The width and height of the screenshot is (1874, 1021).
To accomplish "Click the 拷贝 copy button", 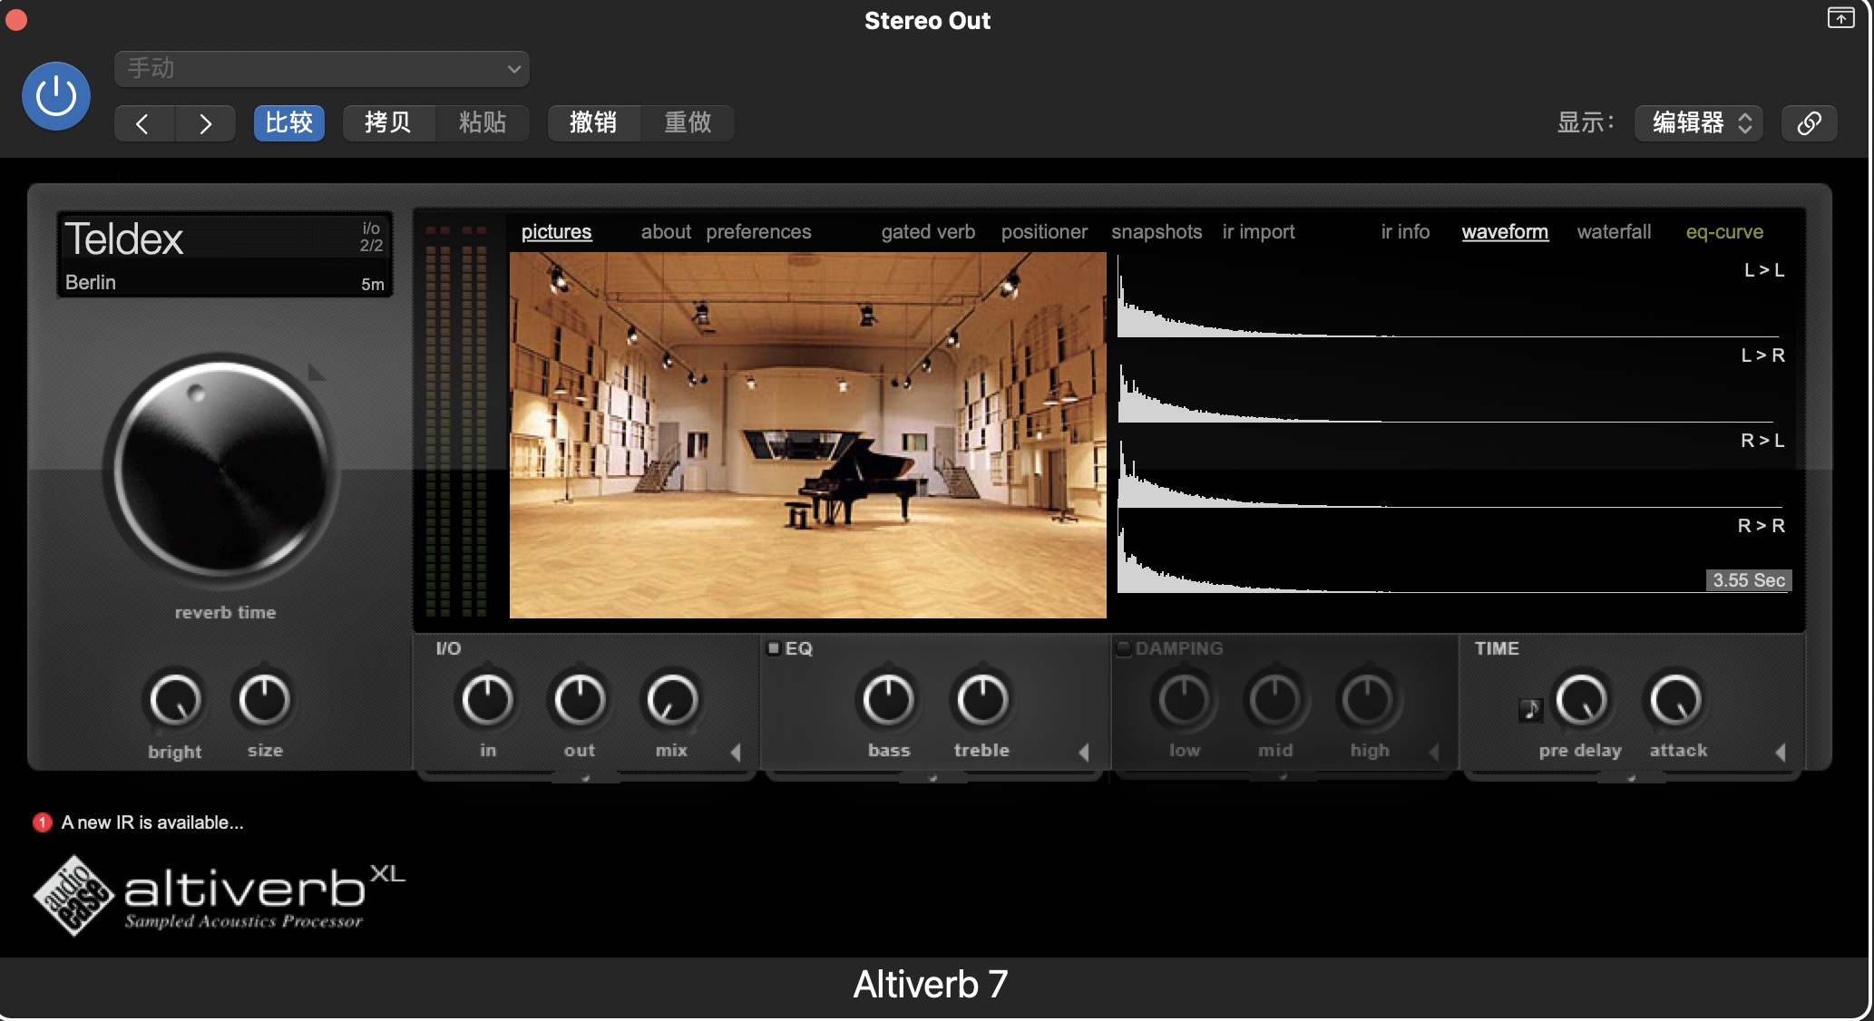I will (388, 123).
